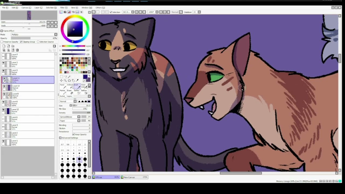Swap foreground and background colors
Viewport: 345px width, 194px height.
coord(89,76)
